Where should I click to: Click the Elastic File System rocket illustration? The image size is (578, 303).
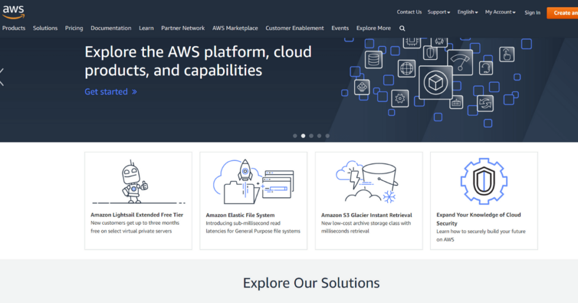point(253,181)
